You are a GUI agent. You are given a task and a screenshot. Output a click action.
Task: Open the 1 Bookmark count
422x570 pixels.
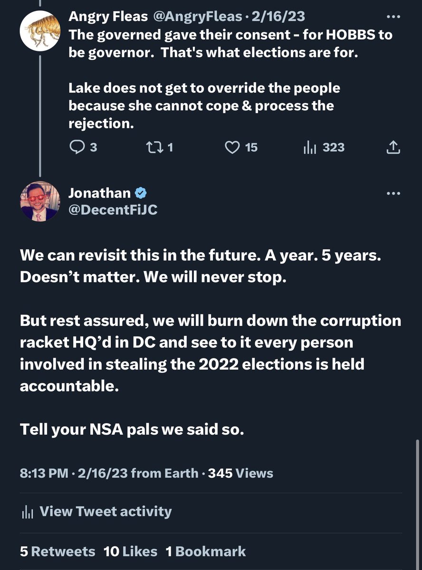click(x=206, y=551)
